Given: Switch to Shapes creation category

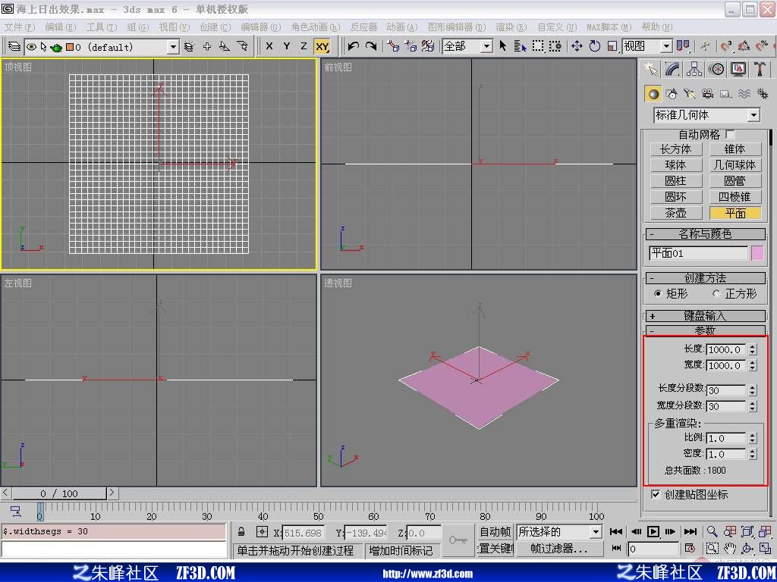Looking at the screenshot, I should (672, 93).
